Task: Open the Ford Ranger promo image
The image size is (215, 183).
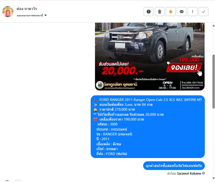Action: (150, 57)
